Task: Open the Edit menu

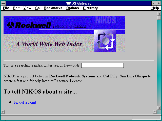Action: (16, 8)
